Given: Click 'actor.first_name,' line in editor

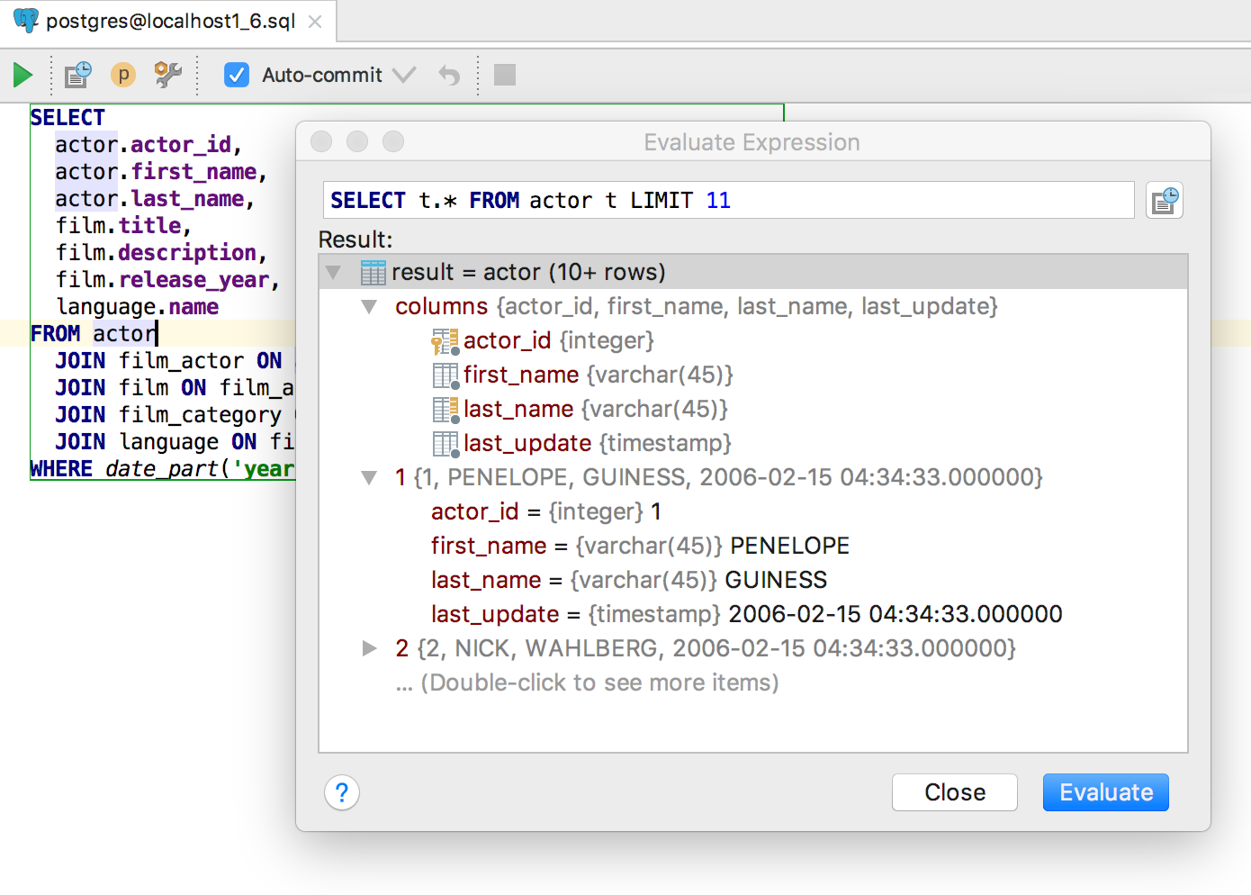Looking at the screenshot, I should tap(162, 172).
